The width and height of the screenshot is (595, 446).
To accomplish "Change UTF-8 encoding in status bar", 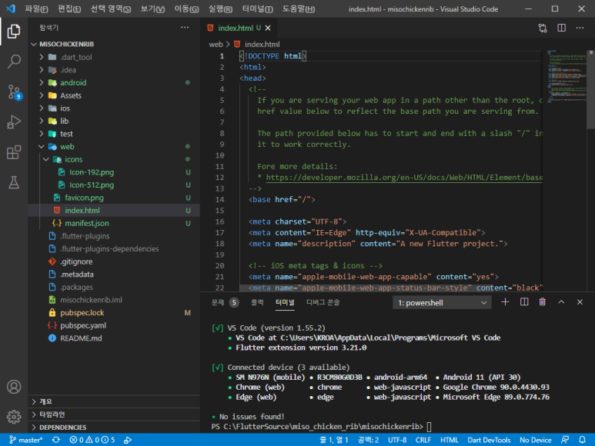I will 397,440.
